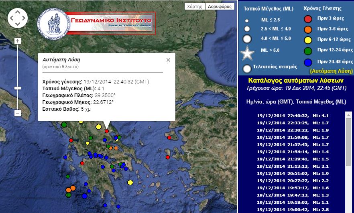Screen dimensions: 354x213
Task: Select the lone blue marker in the Ionian Sea
Action: (x=65, y=157)
